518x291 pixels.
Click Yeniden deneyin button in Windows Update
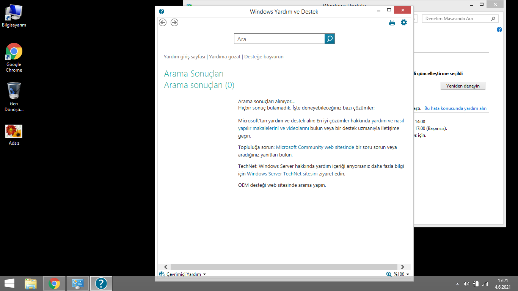click(x=463, y=86)
